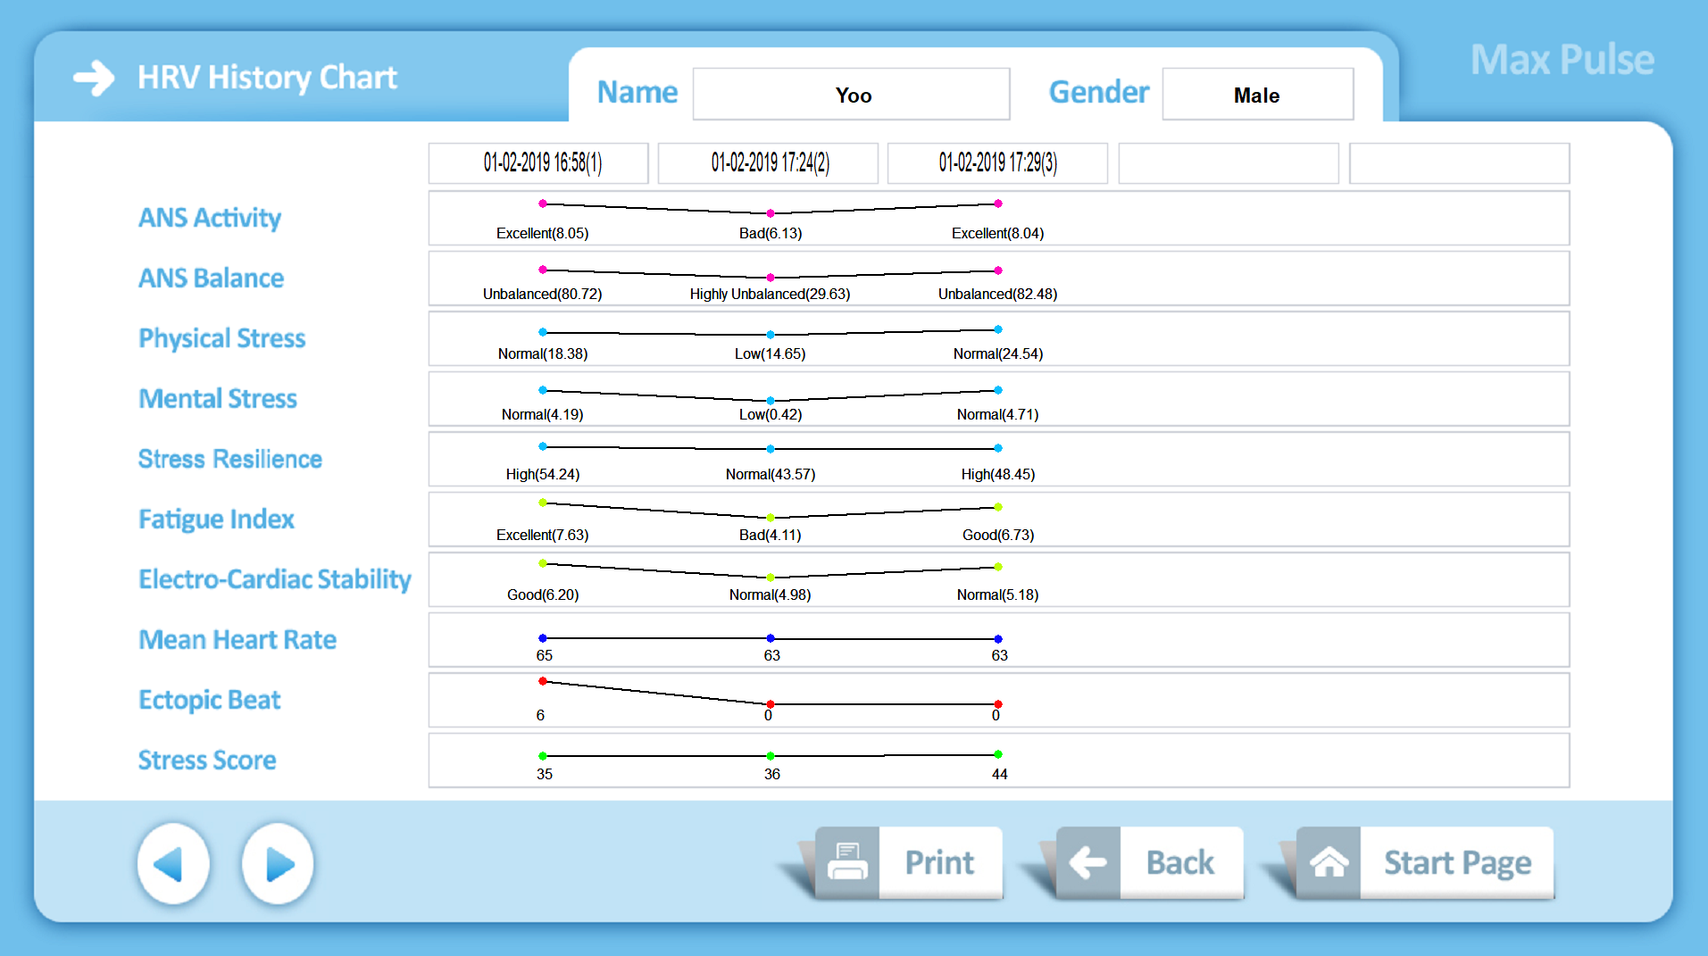Click the home icon for Start Page
Image resolution: width=1708 pixels, height=956 pixels.
[x=1329, y=862]
